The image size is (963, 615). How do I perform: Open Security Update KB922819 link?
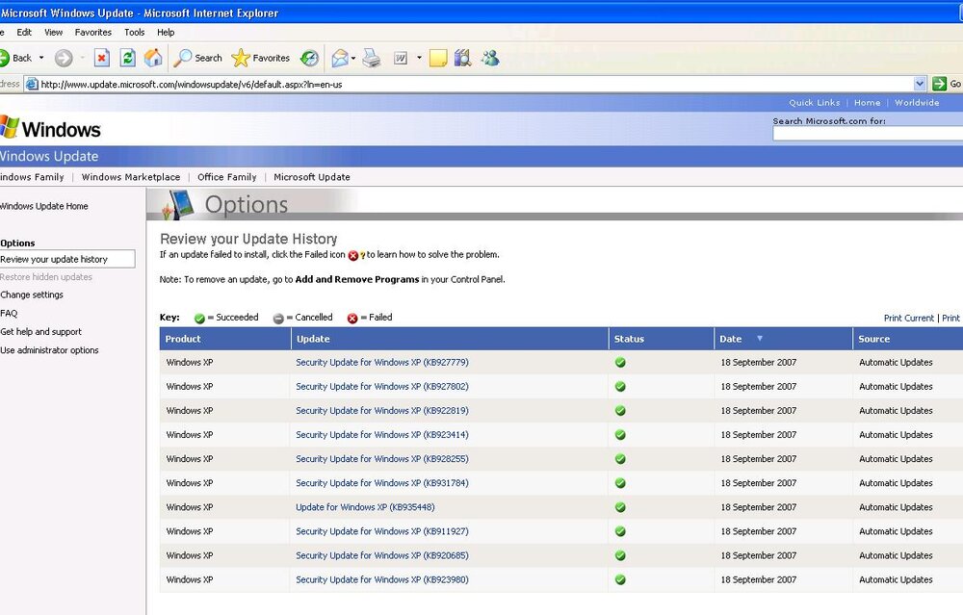(382, 411)
